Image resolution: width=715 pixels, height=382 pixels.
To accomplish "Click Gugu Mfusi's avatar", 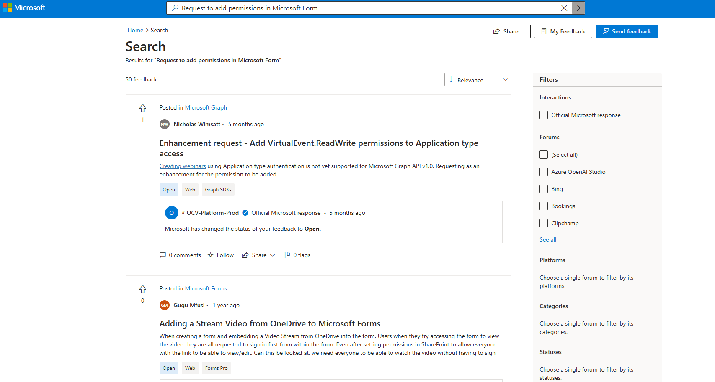I will coord(165,305).
